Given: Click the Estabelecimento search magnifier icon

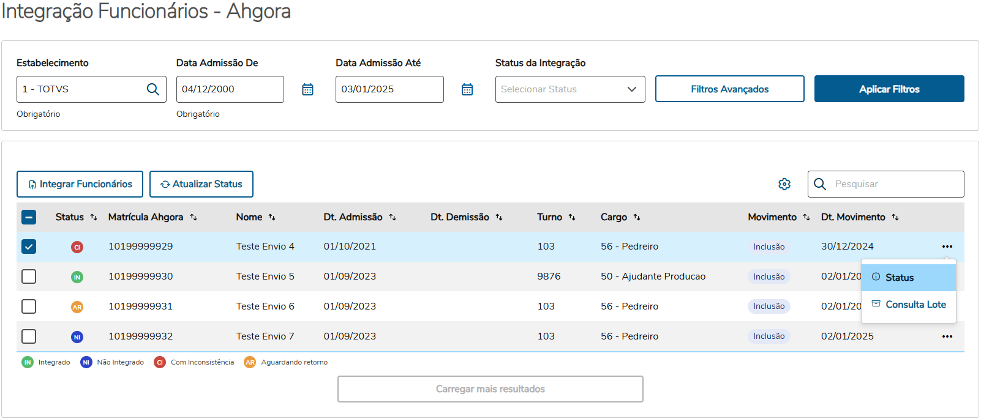Looking at the screenshot, I should [153, 89].
